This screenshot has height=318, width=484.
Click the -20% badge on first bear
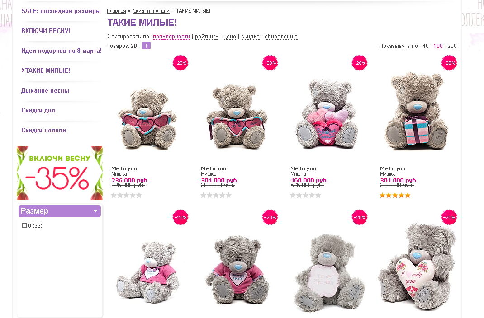[180, 63]
